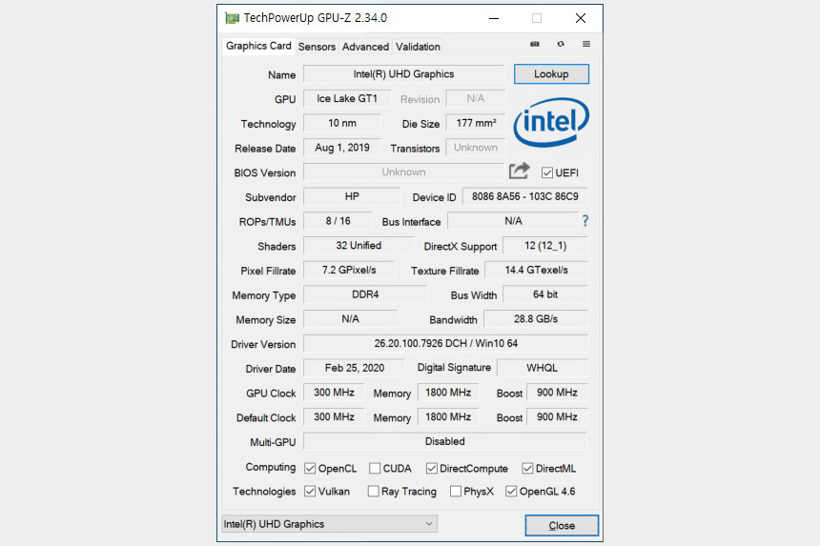Open the hamburger menu icon
The height and width of the screenshot is (546, 820).
pos(586,44)
